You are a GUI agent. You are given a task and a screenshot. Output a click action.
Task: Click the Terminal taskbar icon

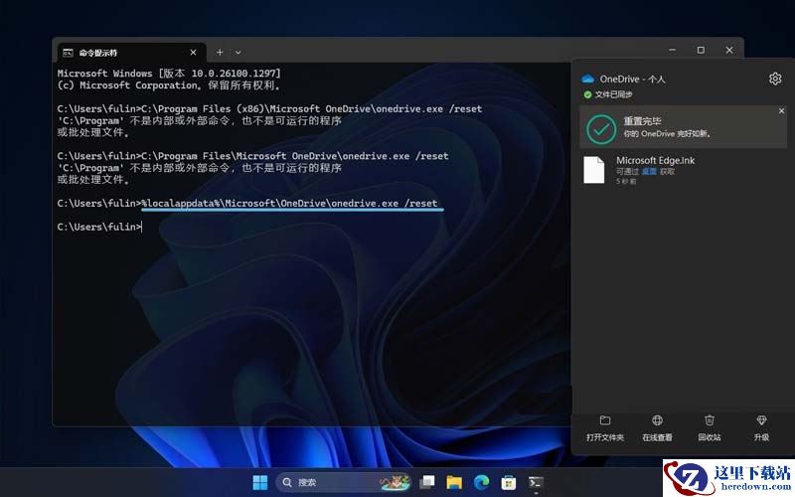coord(536,482)
